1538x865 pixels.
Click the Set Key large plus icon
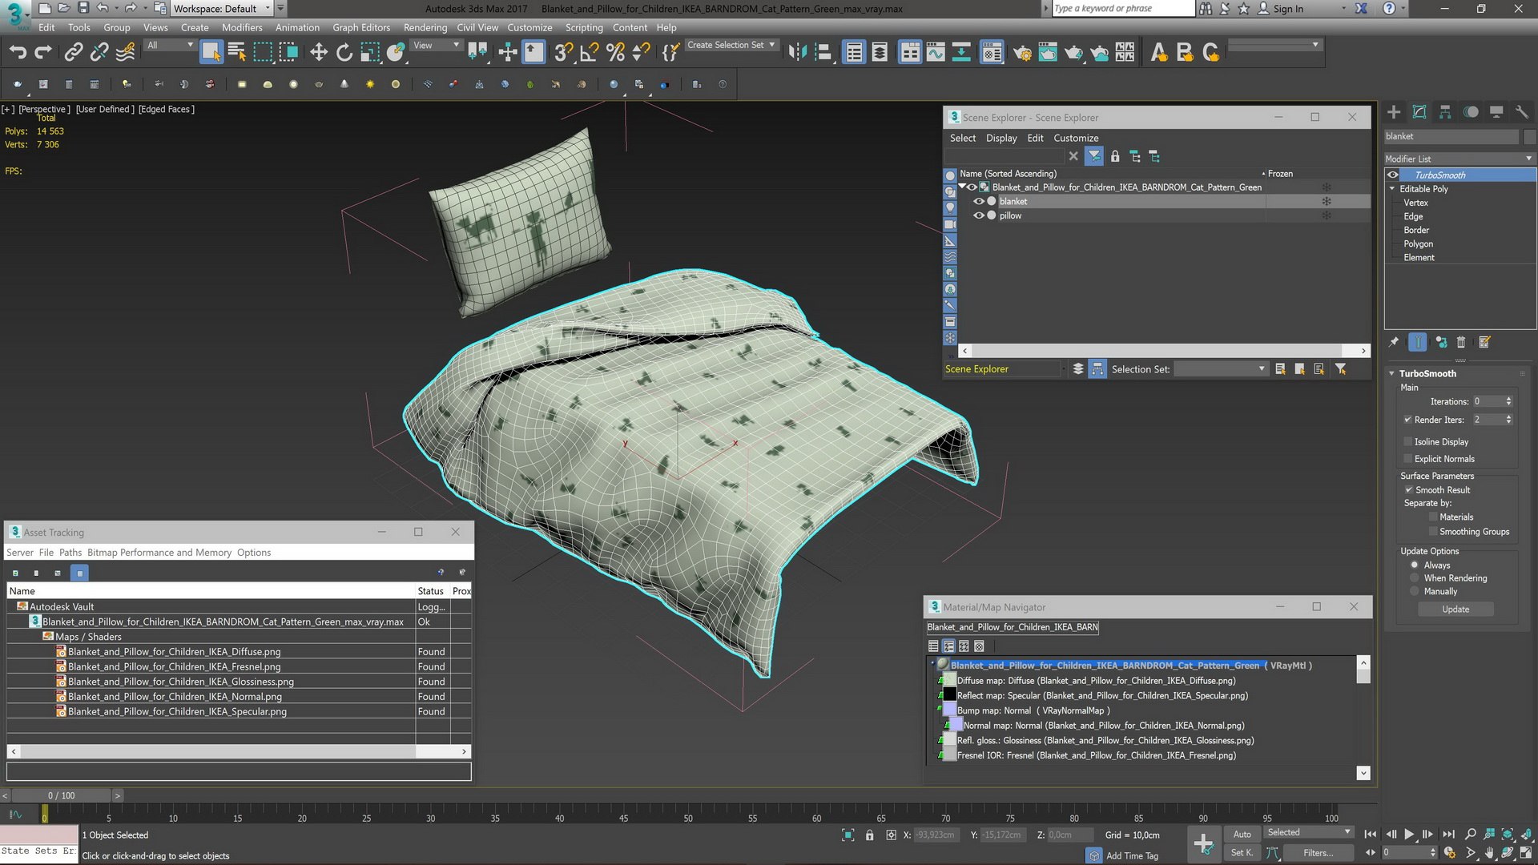[1203, 843]
